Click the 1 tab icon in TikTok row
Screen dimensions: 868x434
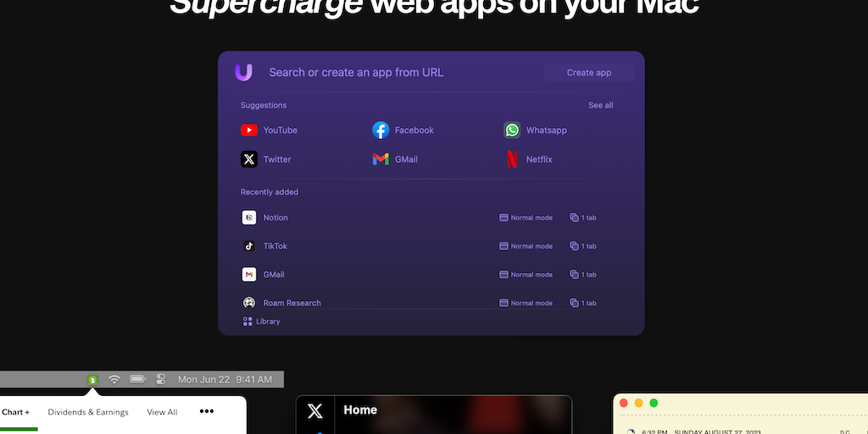click(574, 246)
